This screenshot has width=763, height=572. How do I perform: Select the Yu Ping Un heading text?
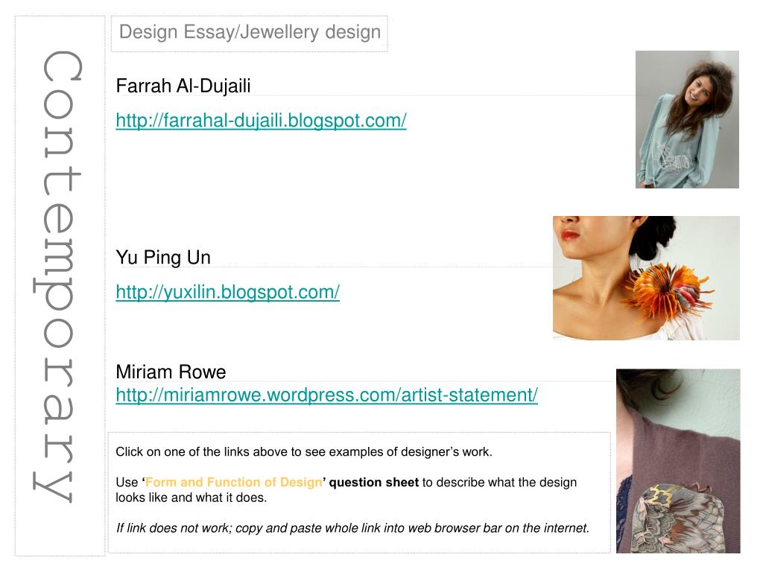pyautogui.click(x=163, y=257)
